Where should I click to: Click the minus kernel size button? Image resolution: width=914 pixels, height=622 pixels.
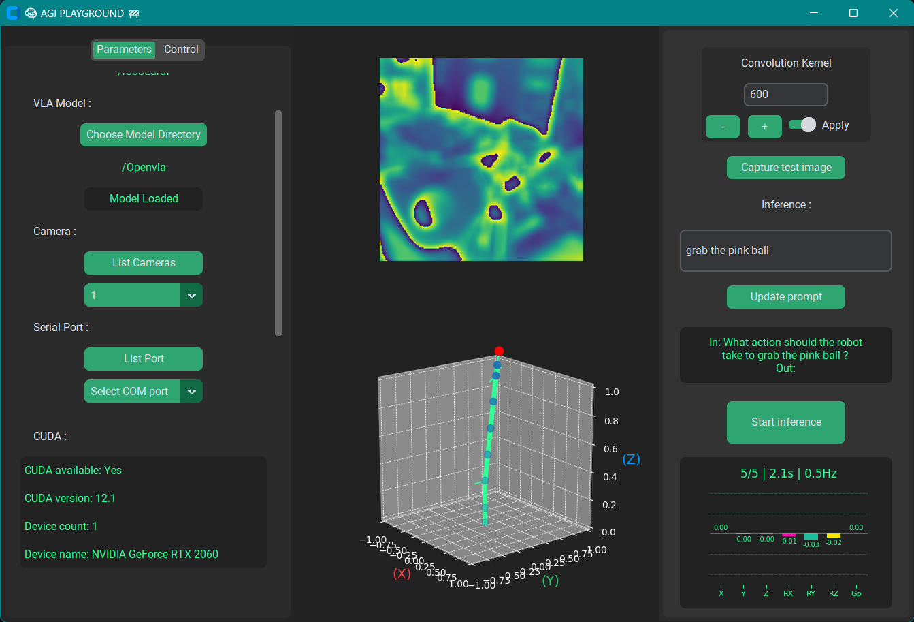pos(722,127)
